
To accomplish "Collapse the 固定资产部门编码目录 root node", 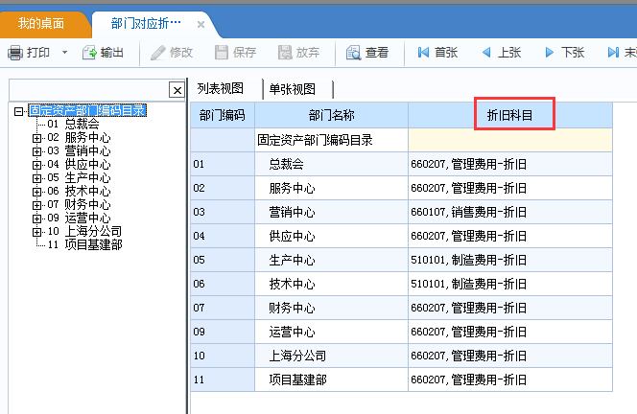I will tap(20, 111).
